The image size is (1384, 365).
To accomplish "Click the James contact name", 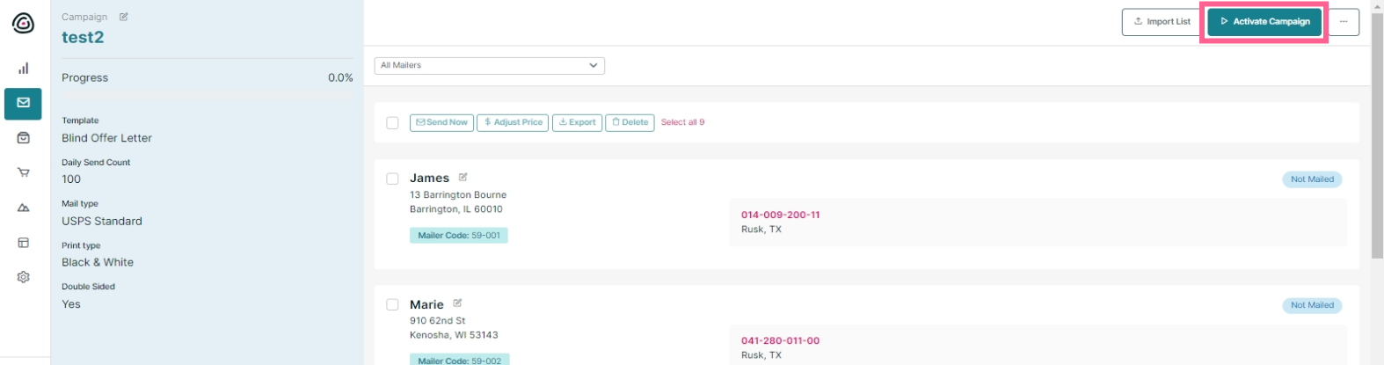I will (x=429, y=178).
